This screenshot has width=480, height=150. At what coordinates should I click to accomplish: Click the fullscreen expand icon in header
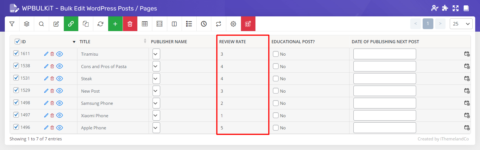(455, 8)
